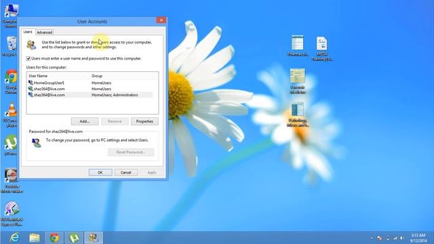Close the User Accounts dialog

tap(161, 20)
